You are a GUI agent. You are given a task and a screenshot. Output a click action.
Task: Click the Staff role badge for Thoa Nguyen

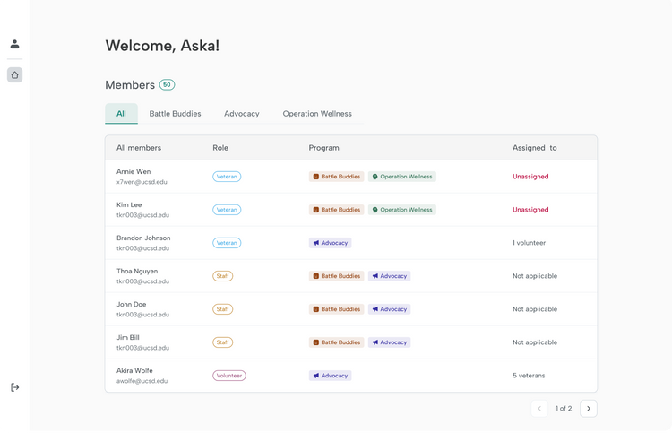coord(223,276)
